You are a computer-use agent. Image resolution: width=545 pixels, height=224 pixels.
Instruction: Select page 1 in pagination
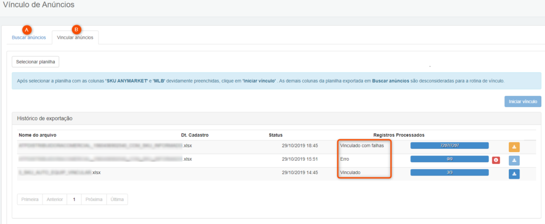(x=74, y=200)
